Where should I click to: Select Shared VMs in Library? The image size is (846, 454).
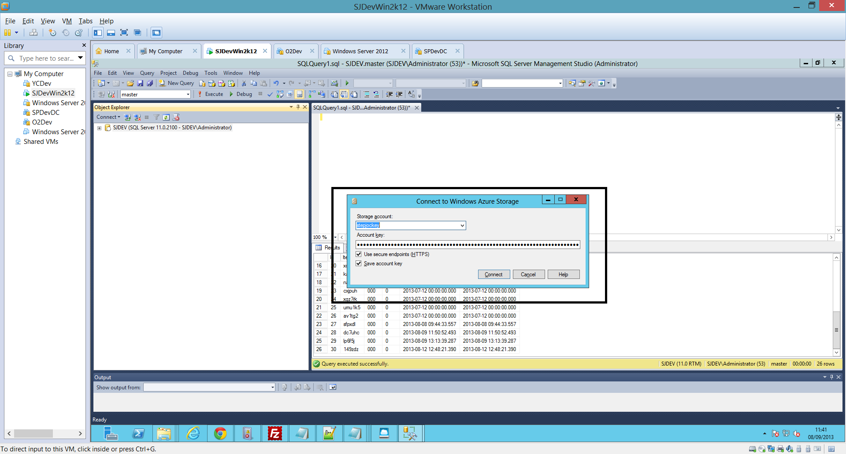pos(41,142)
